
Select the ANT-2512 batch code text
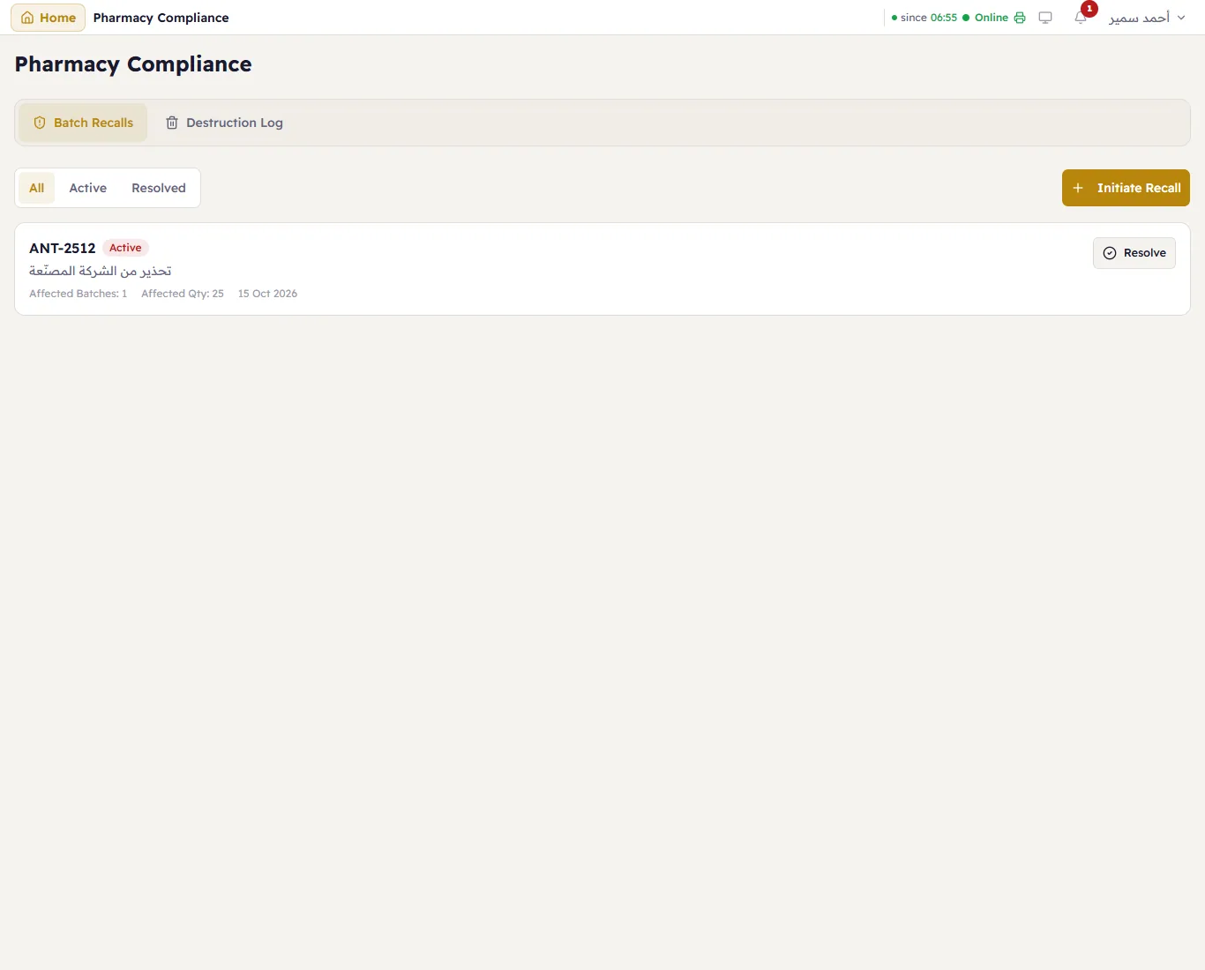coord(63,248)
